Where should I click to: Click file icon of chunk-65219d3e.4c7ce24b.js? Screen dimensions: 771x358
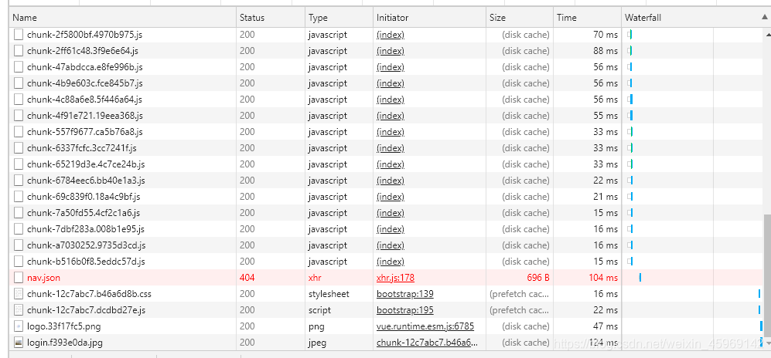click(19, 164)
